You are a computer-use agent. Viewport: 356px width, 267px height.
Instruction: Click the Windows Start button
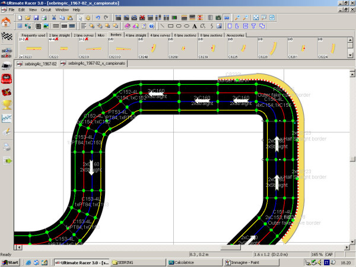[11, 262]
